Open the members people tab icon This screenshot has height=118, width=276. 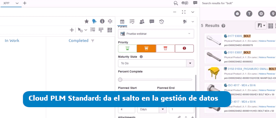click(142, 22)
